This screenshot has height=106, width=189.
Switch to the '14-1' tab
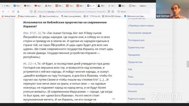(112, 6)
